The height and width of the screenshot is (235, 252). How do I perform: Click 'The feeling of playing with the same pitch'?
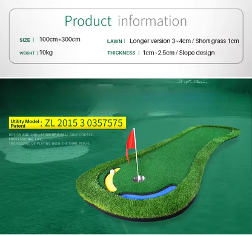coord(49,144)
